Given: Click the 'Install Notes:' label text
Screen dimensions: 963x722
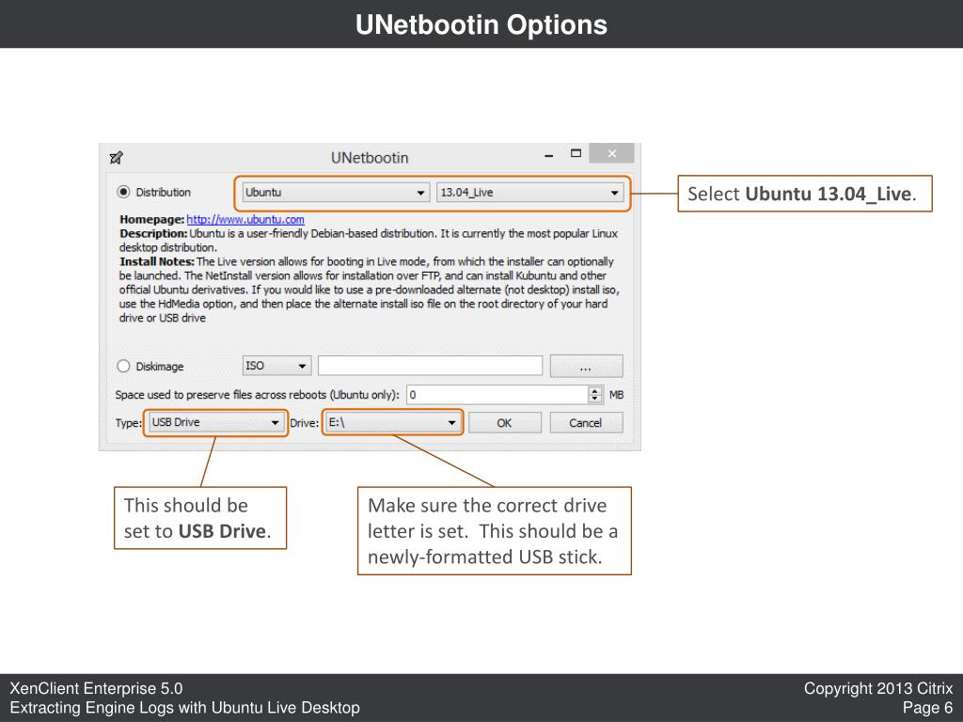Looking at the screenshot, I should point(157,261).
